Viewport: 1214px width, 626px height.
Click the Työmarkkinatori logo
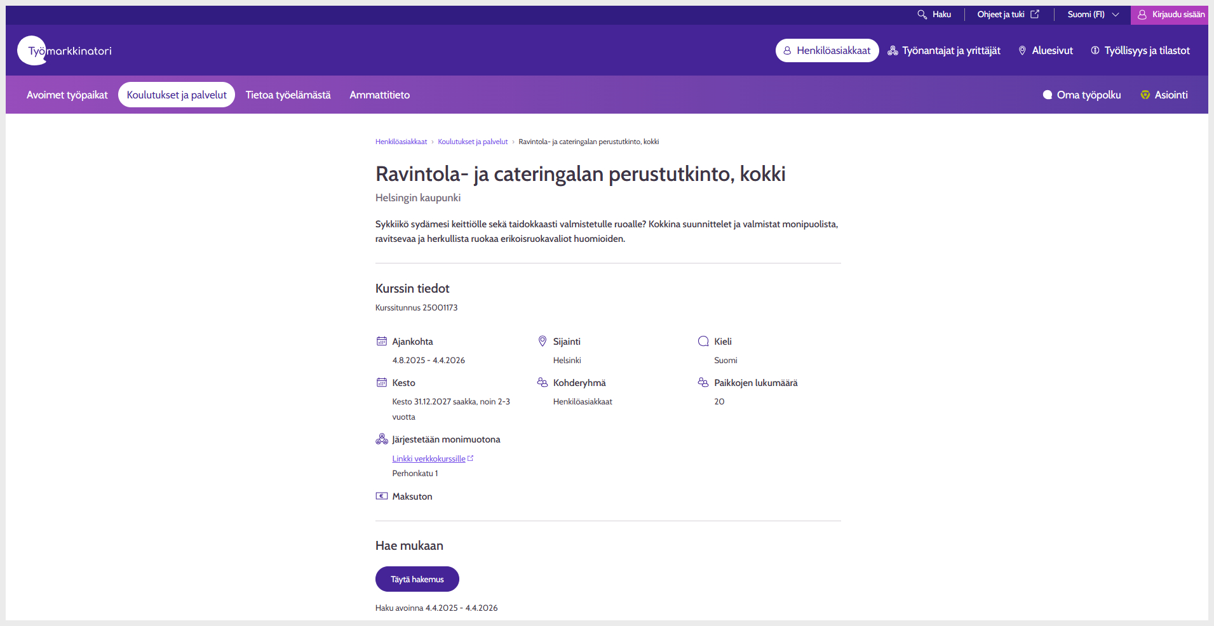(x=65, y=51)
